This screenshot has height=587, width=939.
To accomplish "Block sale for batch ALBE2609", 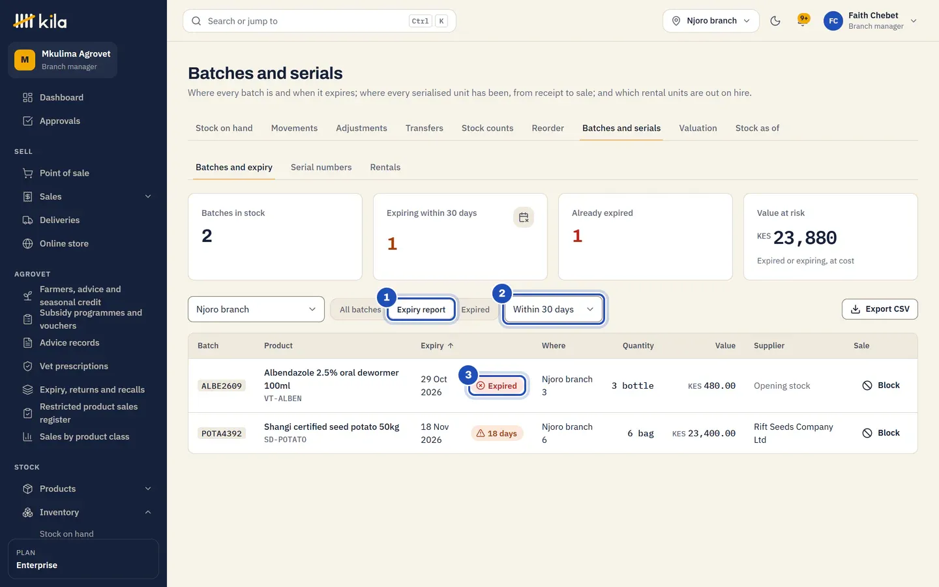I will (881, 385).
